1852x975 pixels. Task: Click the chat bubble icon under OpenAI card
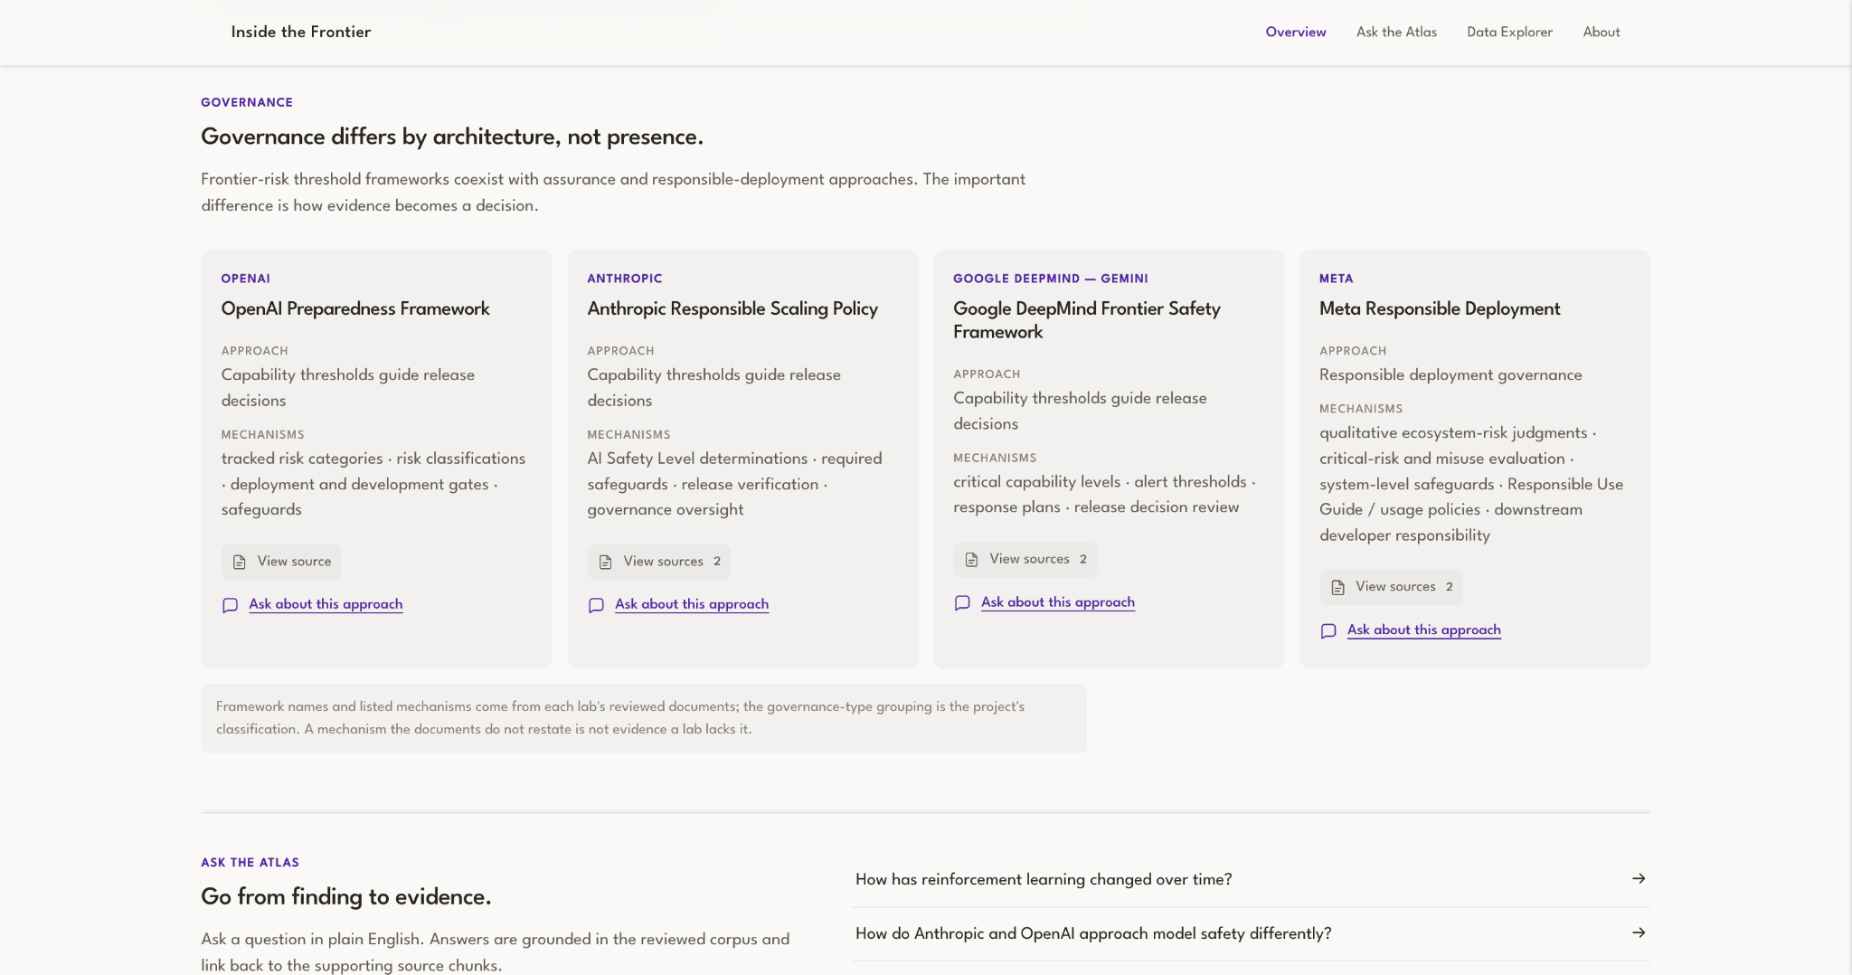[231, 605]
